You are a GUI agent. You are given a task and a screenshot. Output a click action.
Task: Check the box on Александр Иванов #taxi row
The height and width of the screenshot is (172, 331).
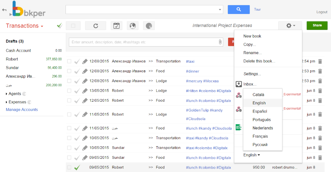[x=69, y=61]
